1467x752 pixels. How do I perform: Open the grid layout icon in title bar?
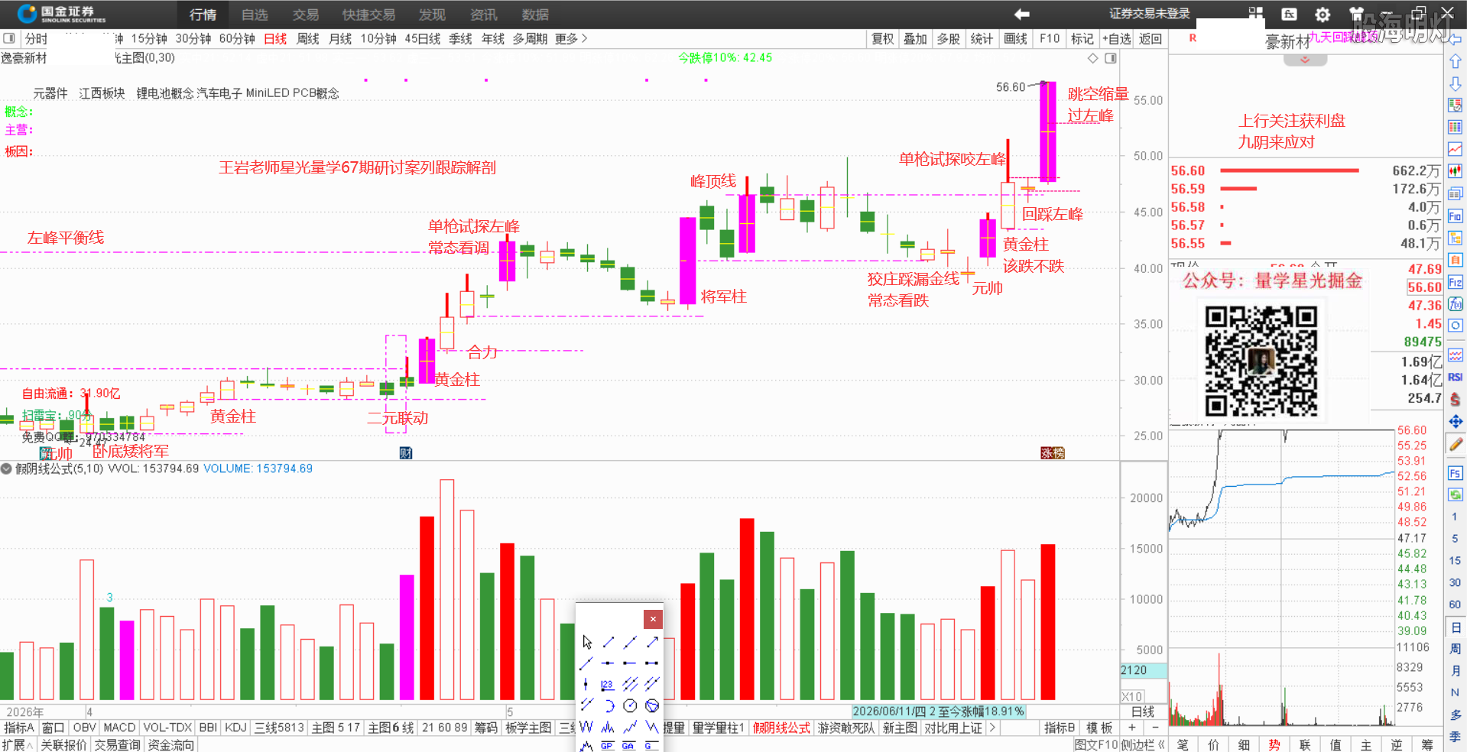(x=1255, y=13)
